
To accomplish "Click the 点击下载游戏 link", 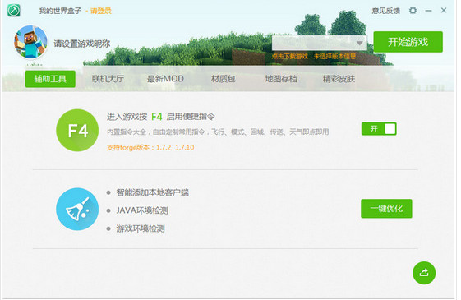I will point(289,56).
